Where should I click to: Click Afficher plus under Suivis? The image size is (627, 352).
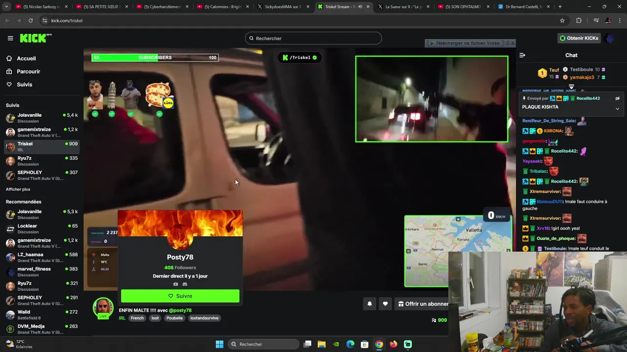(x=18, y=189)
